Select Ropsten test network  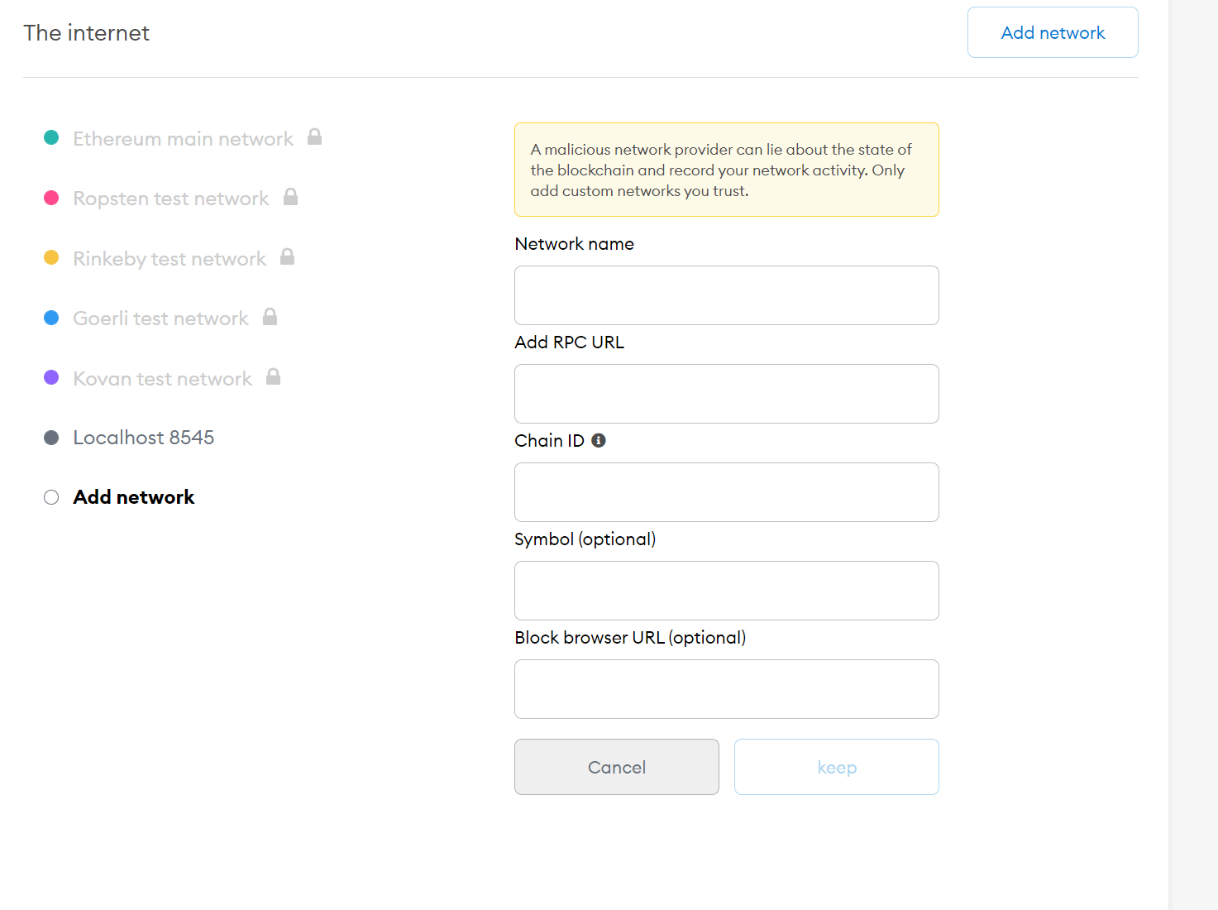[171, 199]
